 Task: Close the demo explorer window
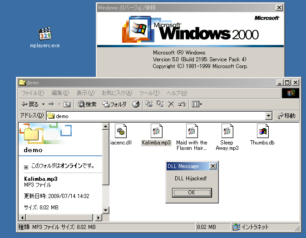(296, 83)
